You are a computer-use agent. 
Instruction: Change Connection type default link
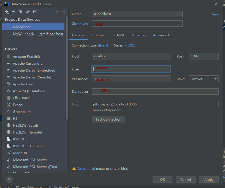(x=103, y=45)
